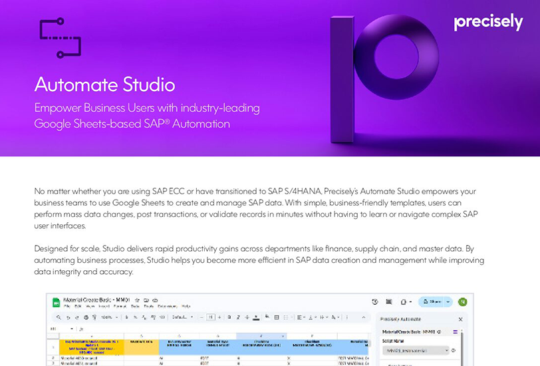This screenshot has width=540, height=366.
Task: Click the plus to increase font size
Action: pos(219,317)
